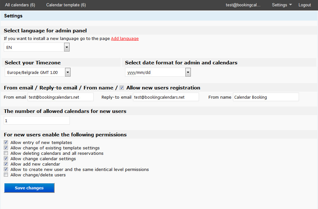Enable Allow deleting calendars and all reservations

click(6, 153)
